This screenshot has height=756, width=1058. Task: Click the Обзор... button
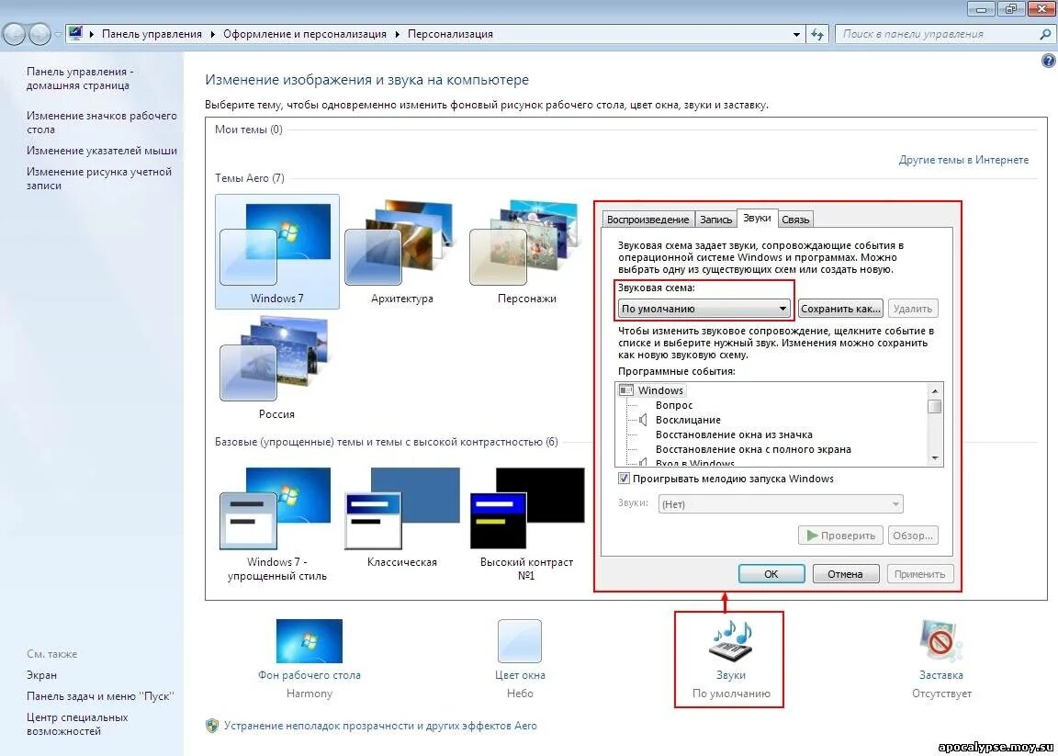point(913,536)
